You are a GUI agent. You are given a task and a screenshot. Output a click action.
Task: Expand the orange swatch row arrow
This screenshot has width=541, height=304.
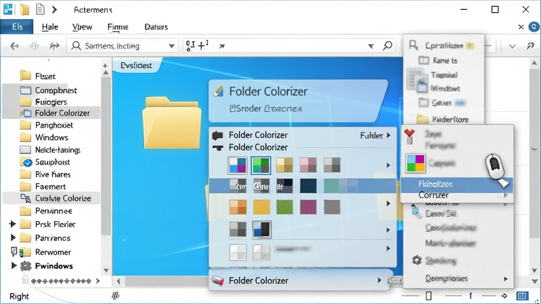click(388, 204)
